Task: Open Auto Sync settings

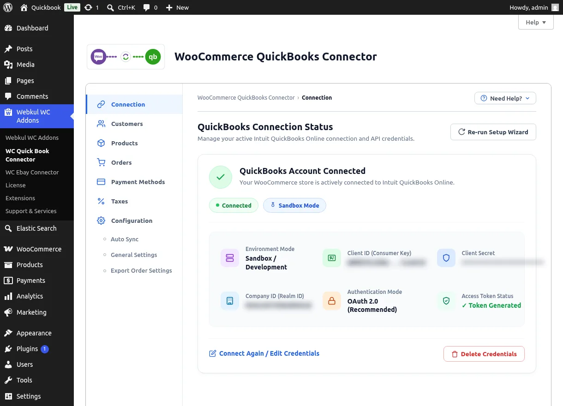Action: (x=125, y=239)
